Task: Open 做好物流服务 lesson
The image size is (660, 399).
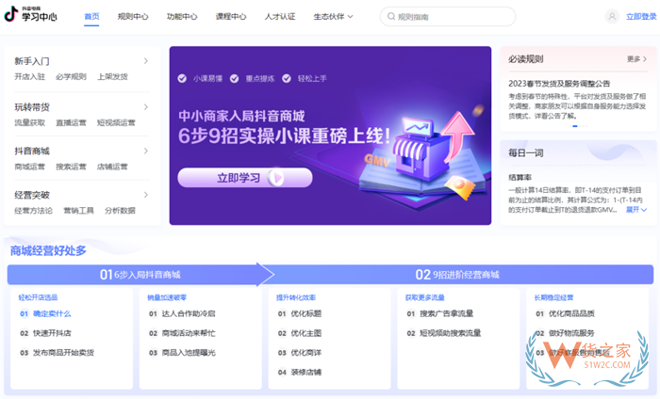Action: pos(571,333)
